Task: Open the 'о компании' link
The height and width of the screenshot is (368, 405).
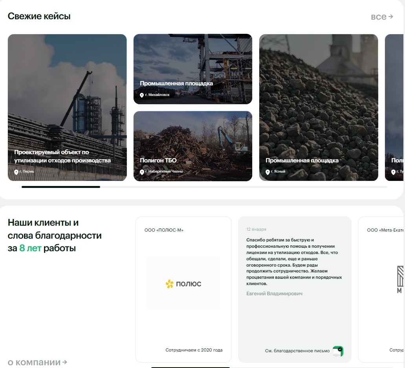Action: coord(37,362)
